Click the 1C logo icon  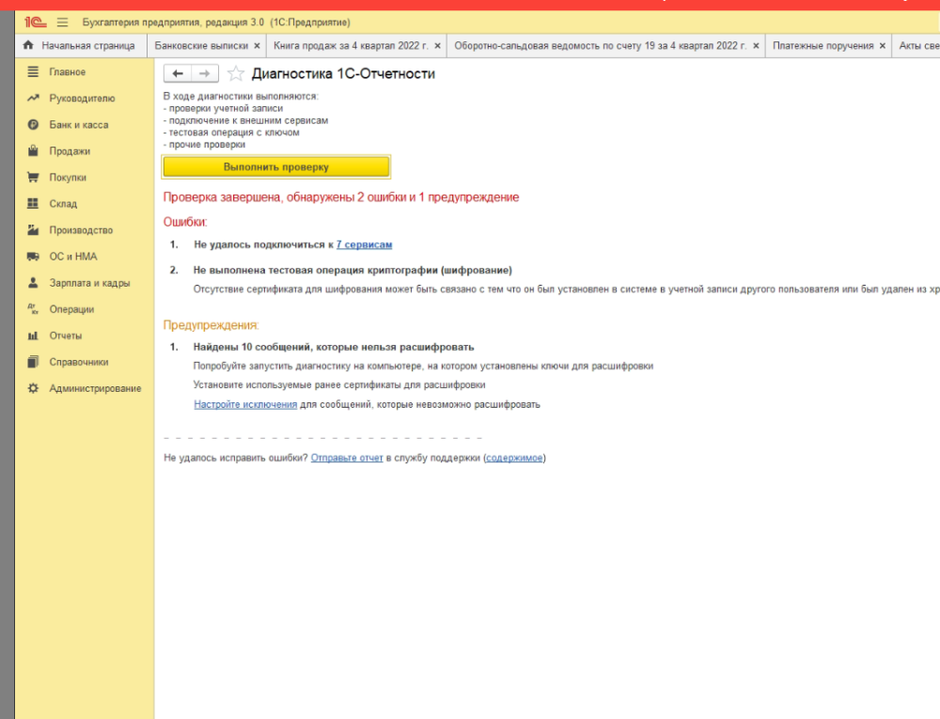pos(35,23)
